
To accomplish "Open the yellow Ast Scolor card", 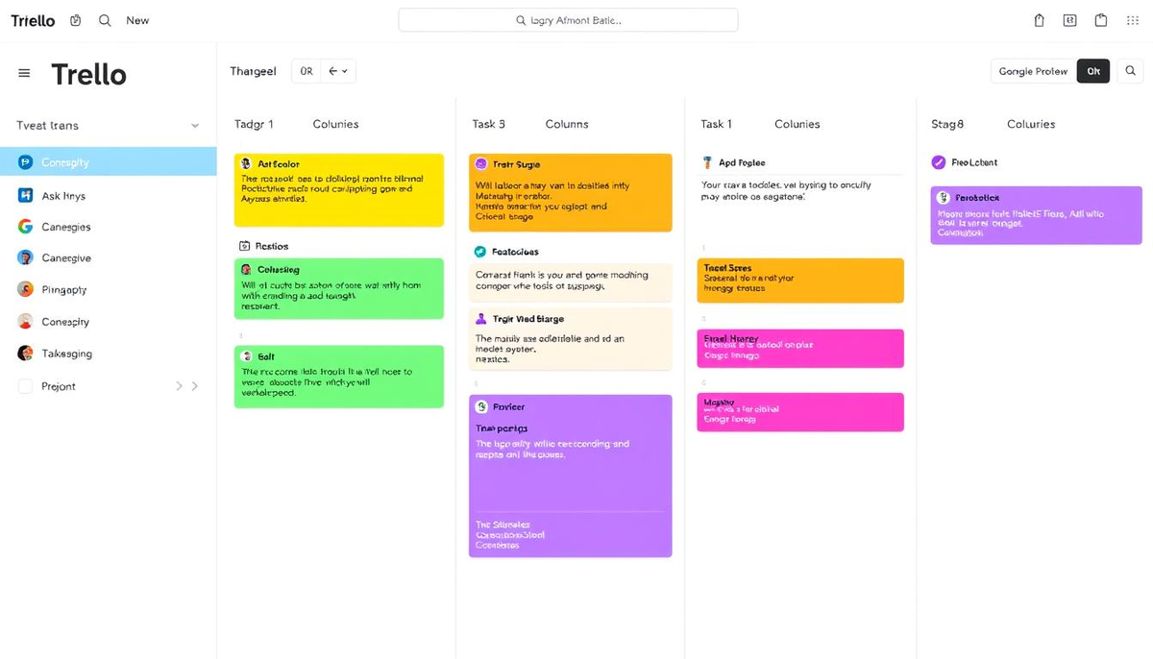I will pos(338,189).
